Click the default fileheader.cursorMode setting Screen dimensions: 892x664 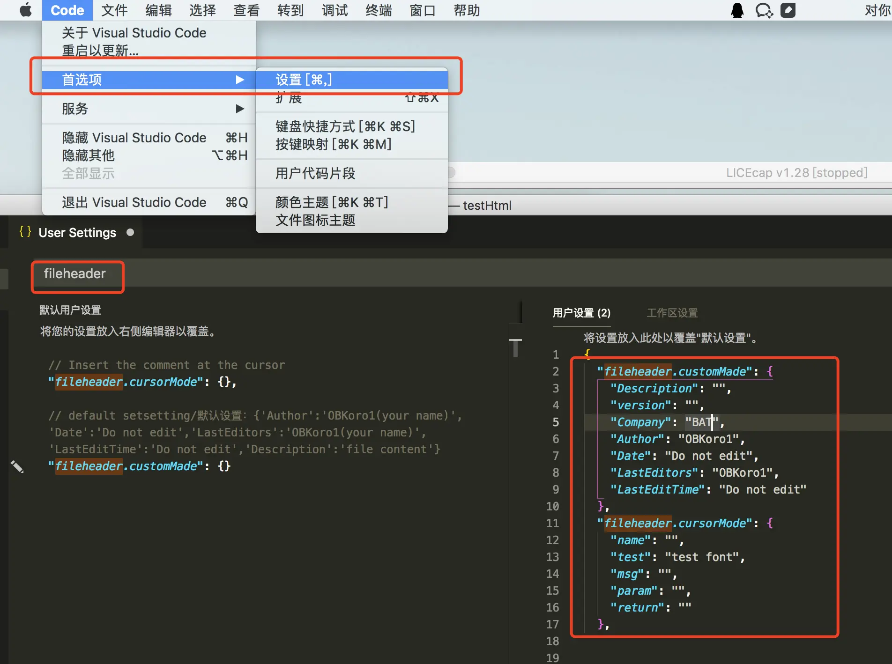tap(142, 382)
